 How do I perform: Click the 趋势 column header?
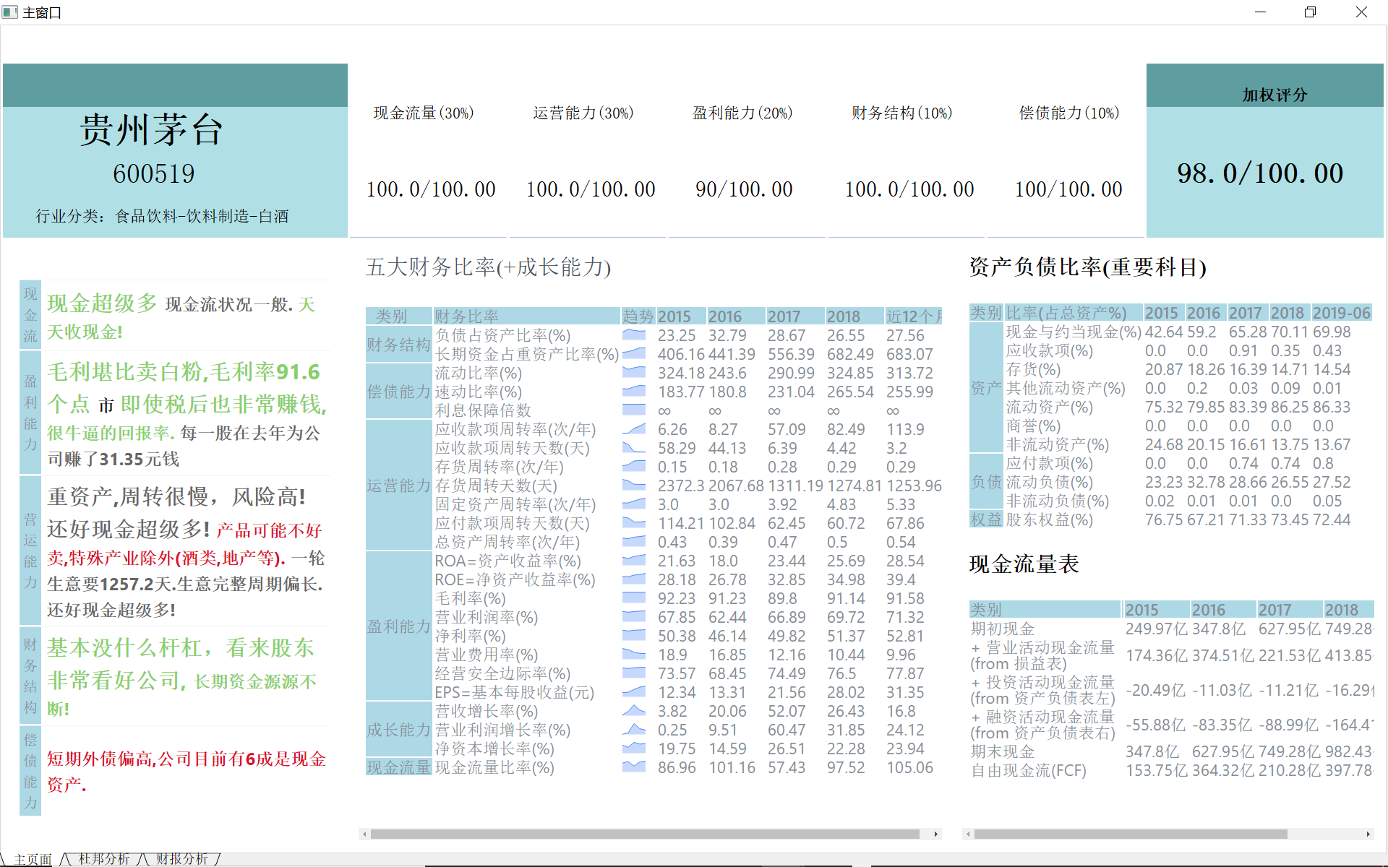click(x=638, y=316)
